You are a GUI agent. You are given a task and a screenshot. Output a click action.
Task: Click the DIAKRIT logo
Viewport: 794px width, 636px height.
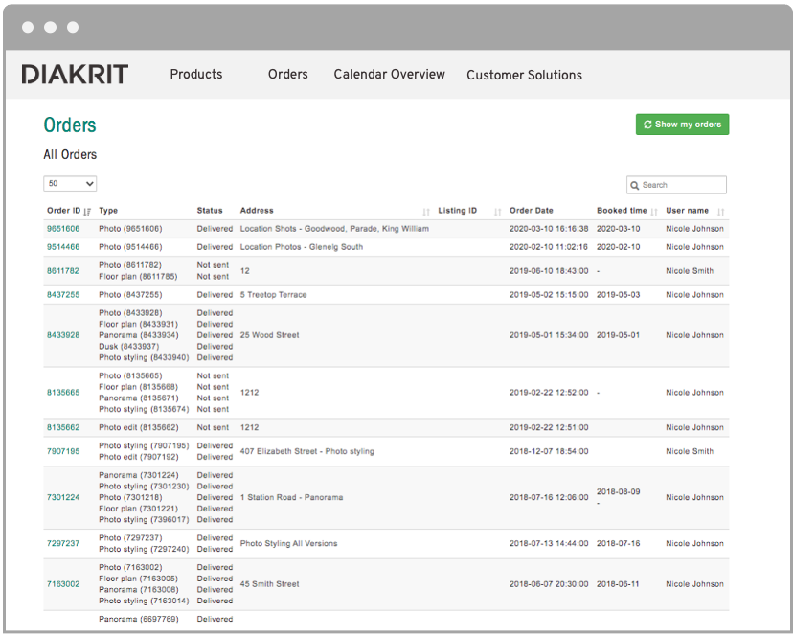pyautogui.click(x=75, y=75)
